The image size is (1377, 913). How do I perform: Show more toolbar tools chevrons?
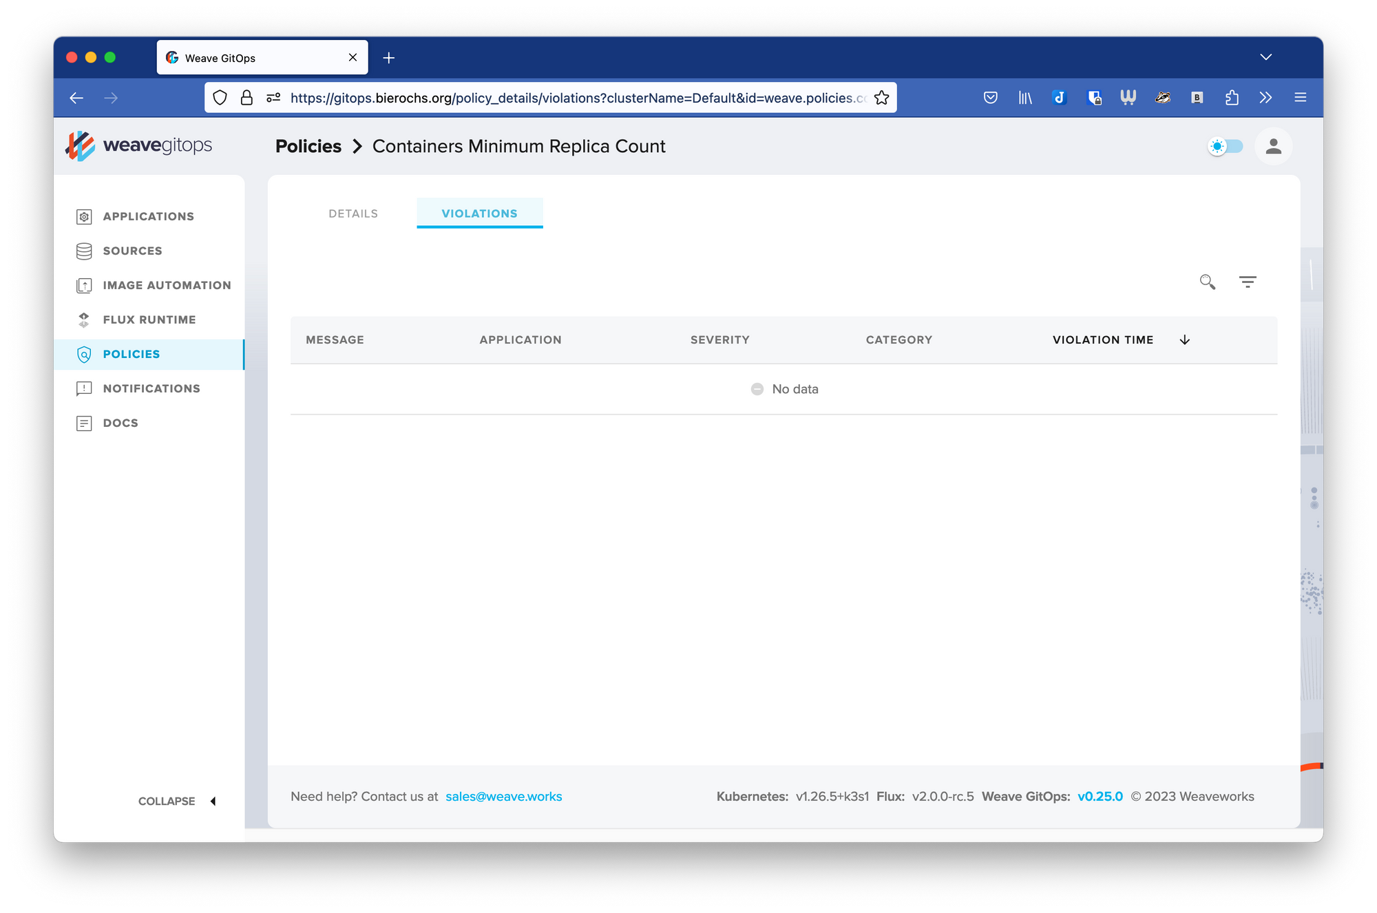click(x=1265, y=98)
